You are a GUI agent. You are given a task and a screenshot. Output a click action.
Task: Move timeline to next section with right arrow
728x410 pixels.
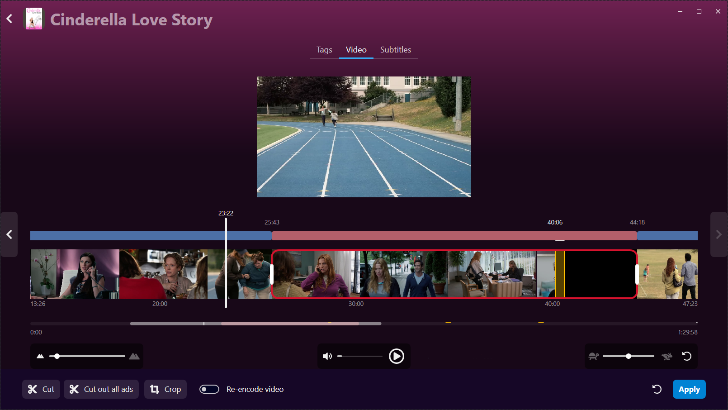pos(719,234)
